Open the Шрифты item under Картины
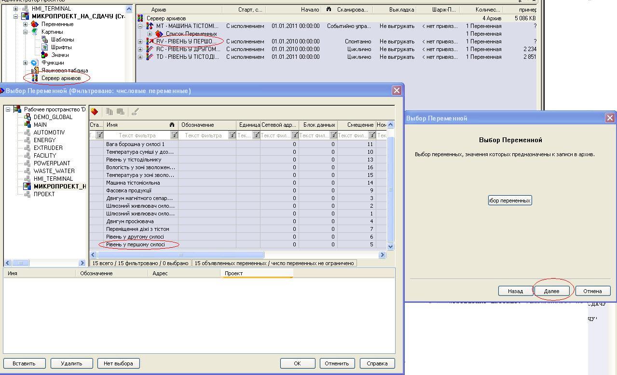The width and height of the screenshot is (617, 375). click(61, 47)
